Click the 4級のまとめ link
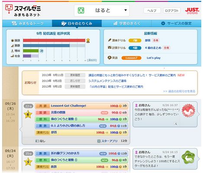The image size is (203, 173). pyautogui.click(x=153, y=48)
